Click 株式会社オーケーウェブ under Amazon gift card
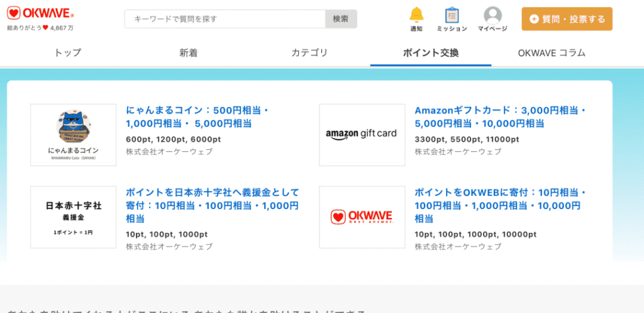Screen dimensions: 644x313 pyautogui.click(x=458, y=152)
